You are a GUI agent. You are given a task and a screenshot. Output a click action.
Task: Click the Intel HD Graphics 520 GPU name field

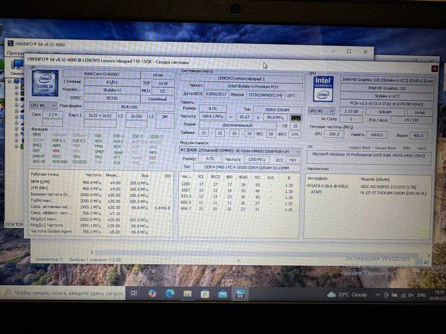point(387,88)
